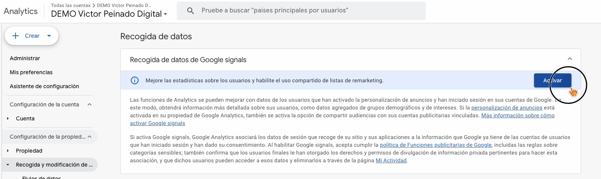Collapse Recogida y modificación de datos item
Viewport: 601px width, 179px height.
(8, 165)
